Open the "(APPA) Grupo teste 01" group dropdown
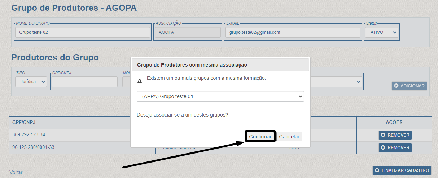438x178 pixels. tap(220, 96)
